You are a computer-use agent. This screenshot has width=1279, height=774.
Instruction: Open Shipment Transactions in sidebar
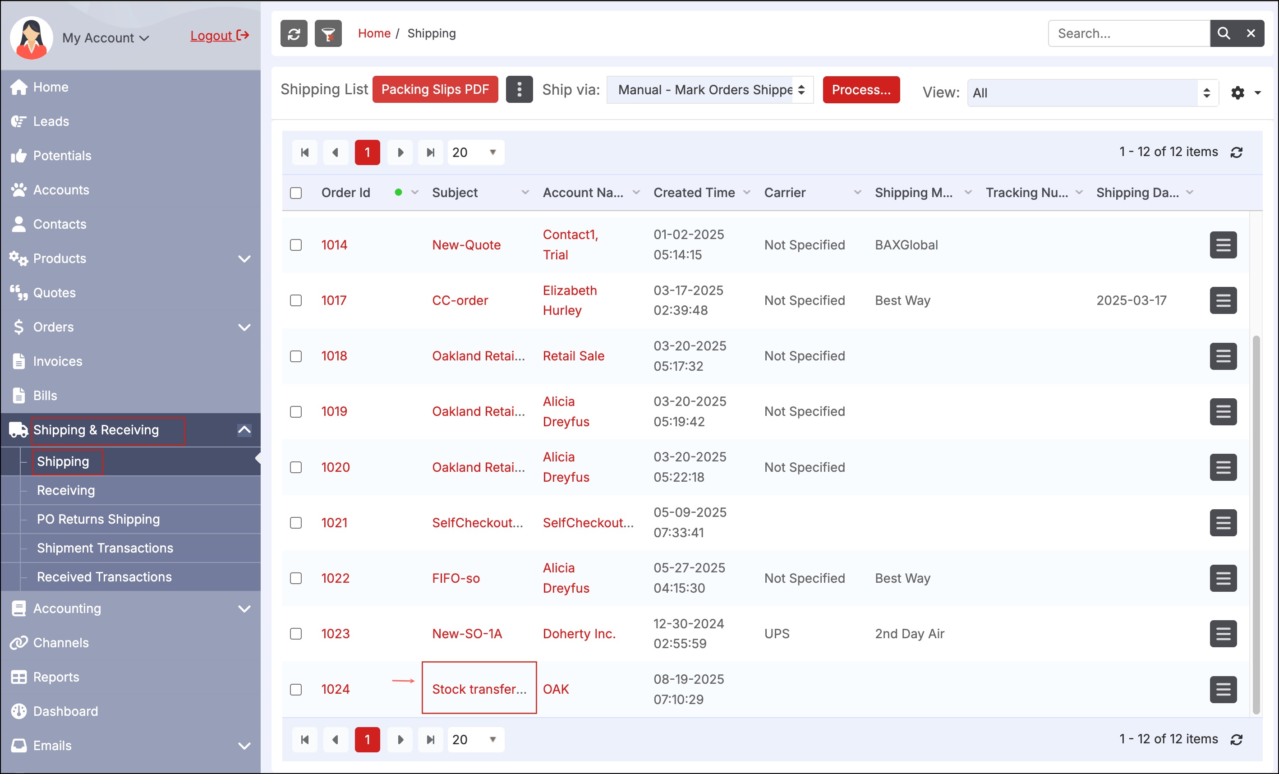(x=105, y=548)
